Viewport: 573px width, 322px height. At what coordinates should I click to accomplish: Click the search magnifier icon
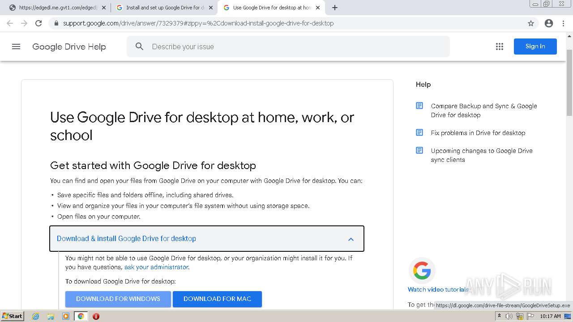(x=139, y=47)
